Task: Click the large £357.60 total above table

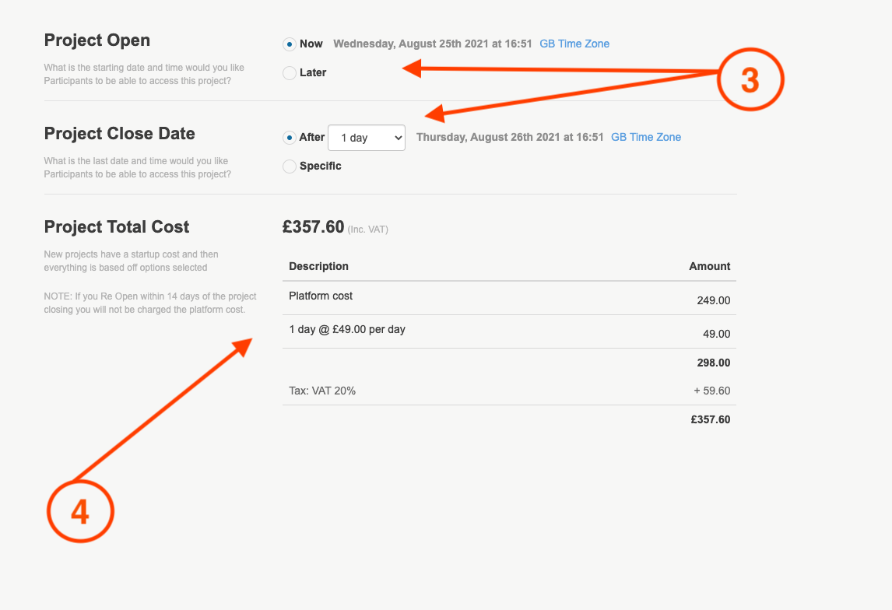Action: click(313, 227)
